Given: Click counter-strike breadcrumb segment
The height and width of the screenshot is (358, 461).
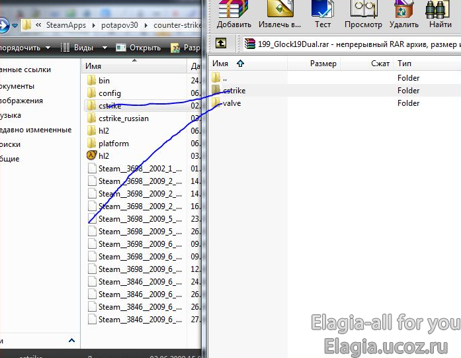Looking at the screenshot, I should (x=177, y=25).
